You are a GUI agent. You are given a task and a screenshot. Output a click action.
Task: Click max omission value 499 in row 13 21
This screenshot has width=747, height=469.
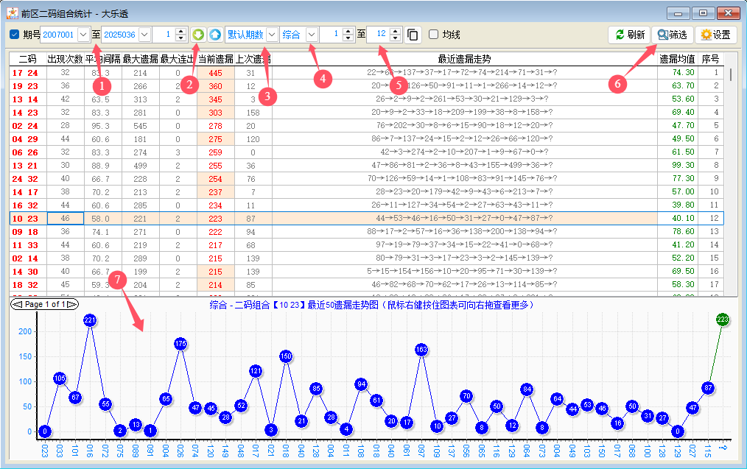[140, 166]
